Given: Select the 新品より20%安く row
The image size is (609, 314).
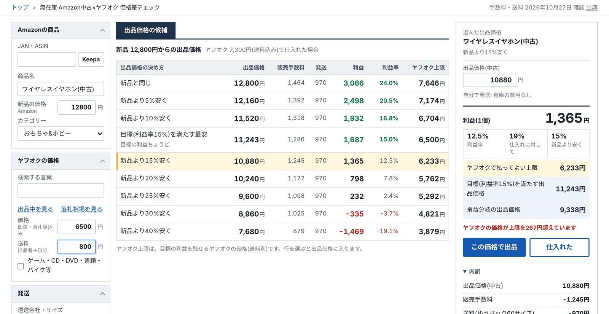Looking at the screenshot, I should click(x=282, y=179).
